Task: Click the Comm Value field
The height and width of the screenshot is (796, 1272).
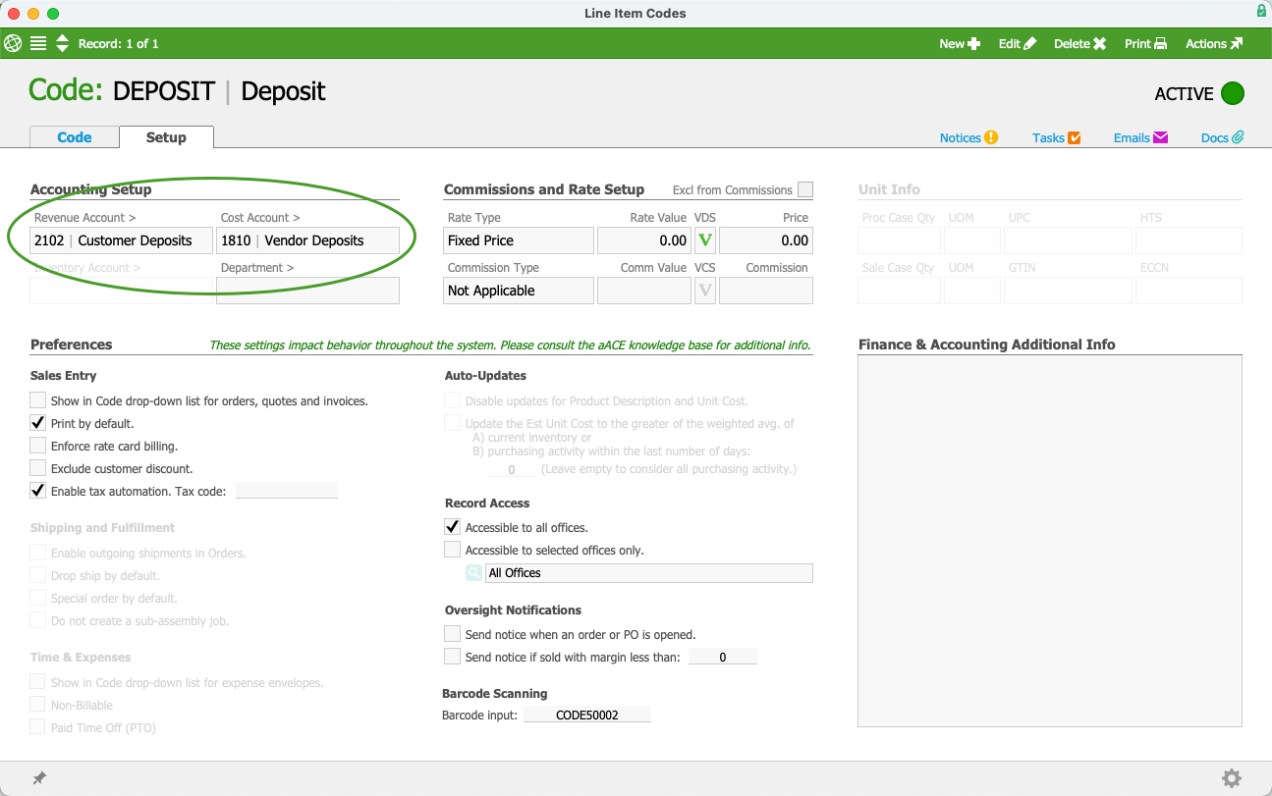Action: (644, 291)
